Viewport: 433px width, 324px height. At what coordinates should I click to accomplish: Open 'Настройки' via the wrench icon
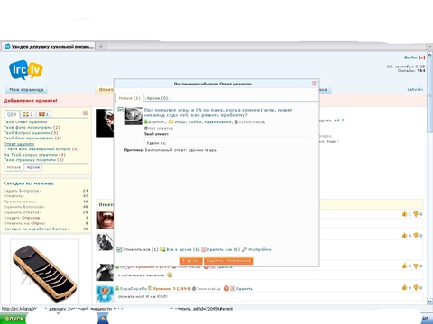pyautogui.click(x=244, y=249)
